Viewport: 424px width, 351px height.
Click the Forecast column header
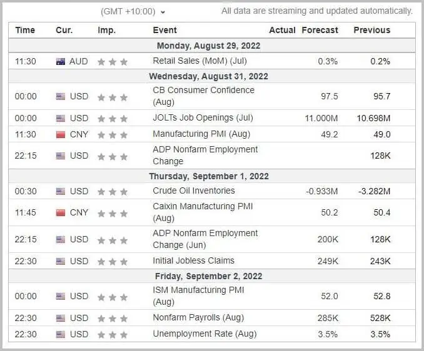[x=320, y=30]
